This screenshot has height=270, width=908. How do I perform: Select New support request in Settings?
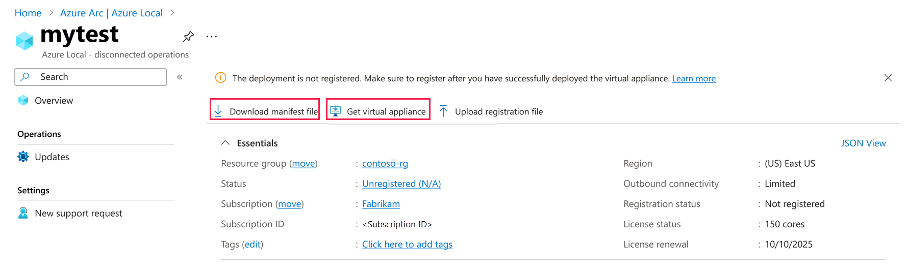pos(78,214)
